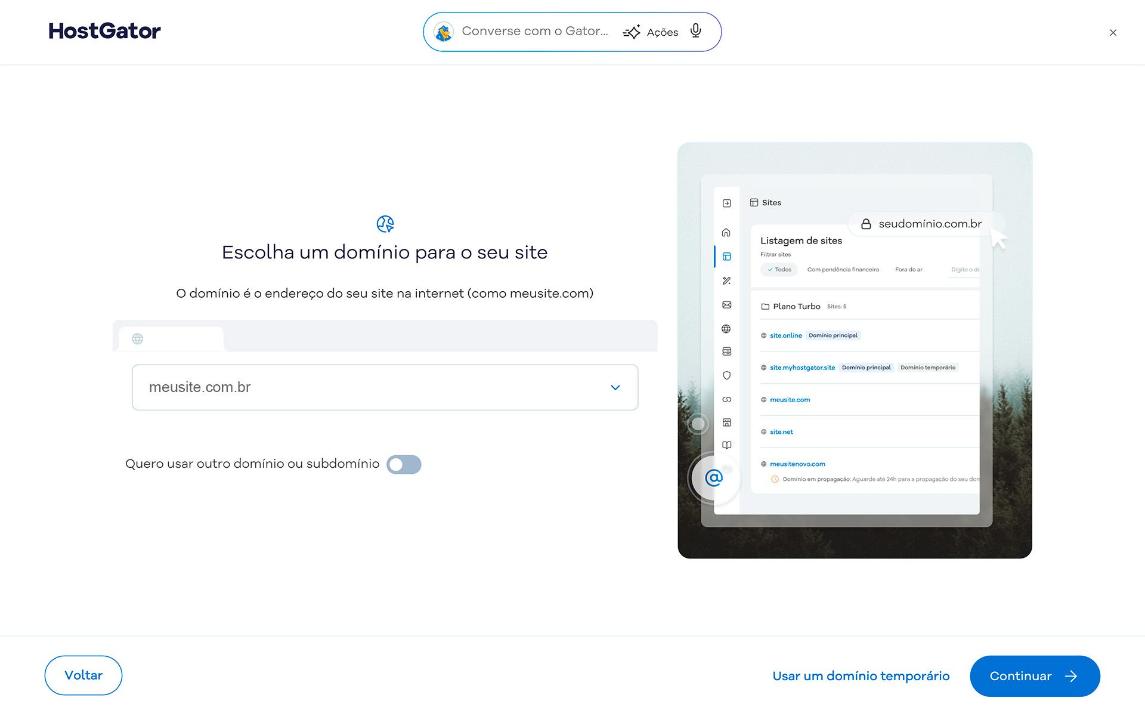Click the Domínio principal badge beside site.online
This screenshot has width=1145, height=716.
tap(833, 335)
